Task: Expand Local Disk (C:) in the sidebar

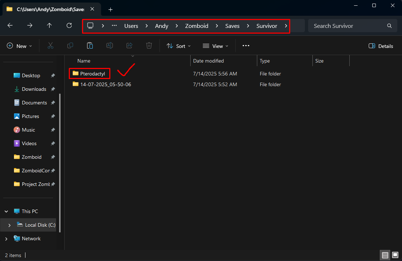Action: (x=9, y=225)
